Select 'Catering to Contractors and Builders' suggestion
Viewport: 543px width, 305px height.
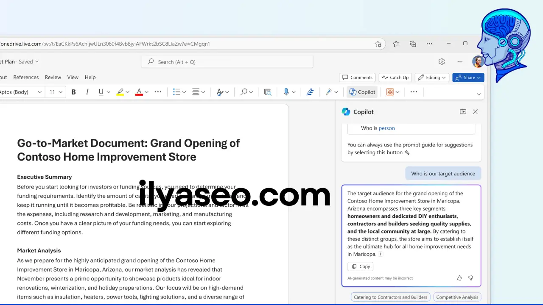[391, 297]
